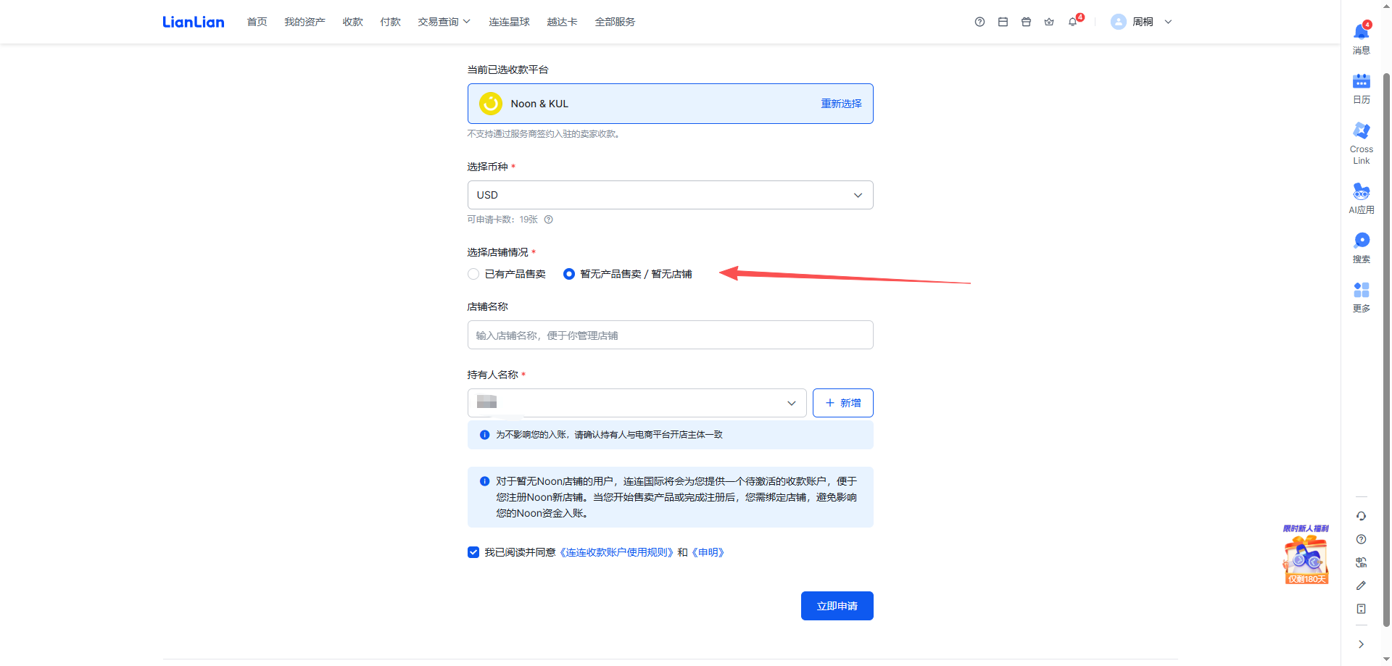This screenshot has width=1392, height=666.
Task: Open the help question-mark icon in top navigation
Action: tap(979, 22)
